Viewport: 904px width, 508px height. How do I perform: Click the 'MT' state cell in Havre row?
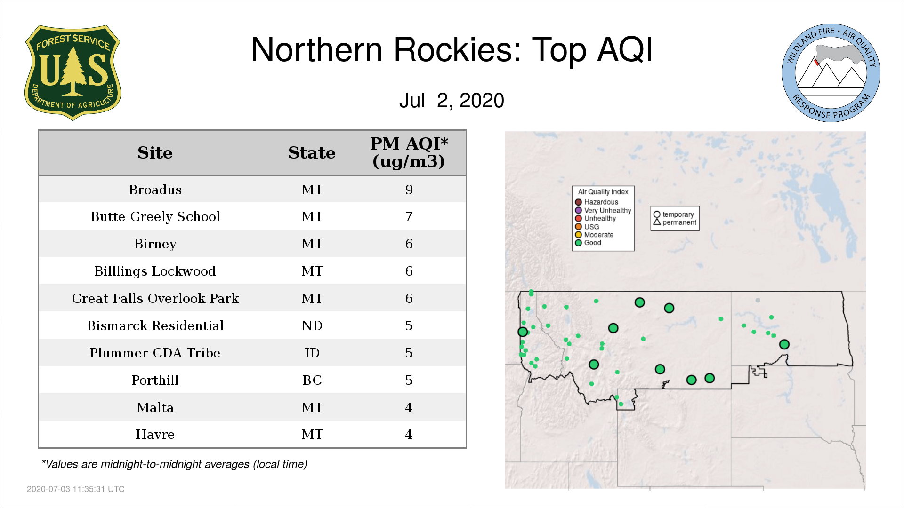tap(312, 435)
